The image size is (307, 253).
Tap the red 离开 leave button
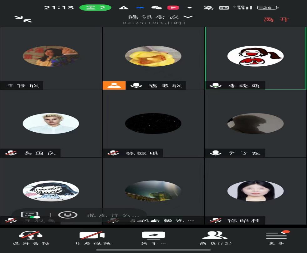[x=276, y=19]
